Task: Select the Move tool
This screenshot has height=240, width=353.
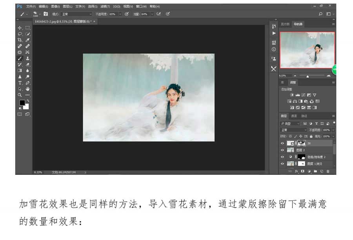Action: 20,28
